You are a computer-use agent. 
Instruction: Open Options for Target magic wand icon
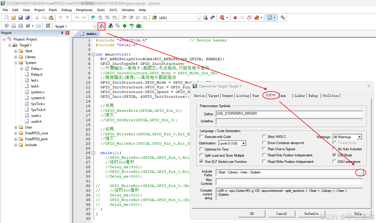click(x=102, y=26)
